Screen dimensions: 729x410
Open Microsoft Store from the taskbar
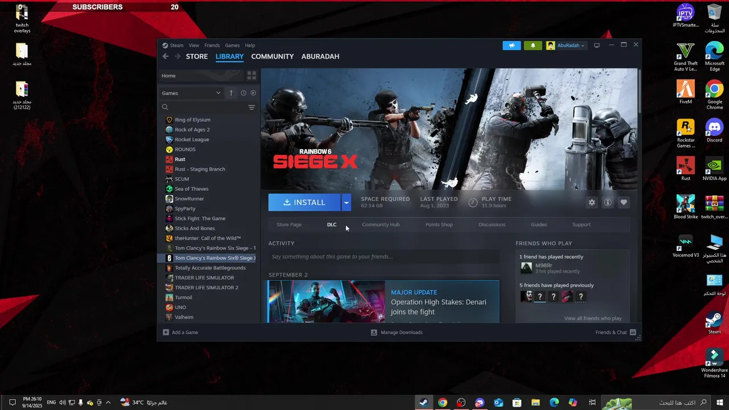click(517, 403)
